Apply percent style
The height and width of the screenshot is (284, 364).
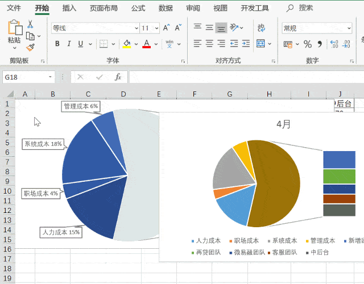pyautogui.click(x=308, y=44)
